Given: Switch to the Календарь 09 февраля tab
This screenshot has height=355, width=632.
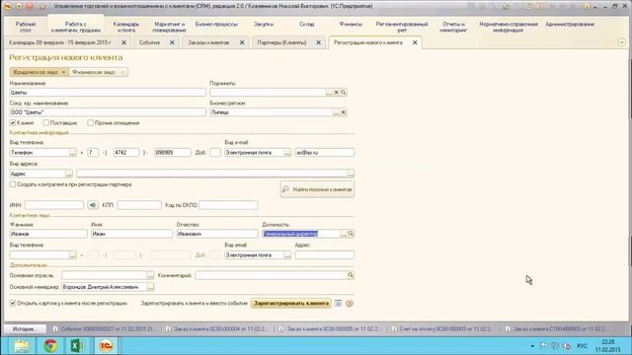Looking at the screenshot, I should pos(60,42).
